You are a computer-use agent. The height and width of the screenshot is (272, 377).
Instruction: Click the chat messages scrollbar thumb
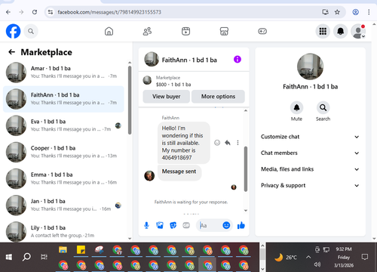(246, 168)
